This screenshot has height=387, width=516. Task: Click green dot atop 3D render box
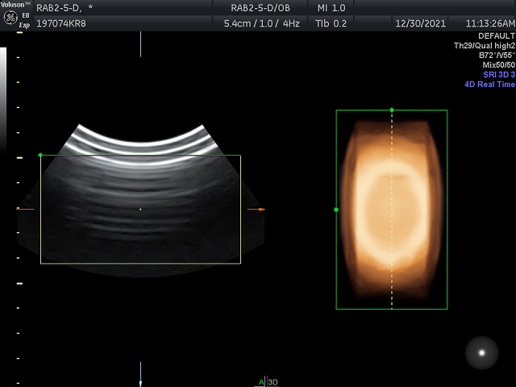392,110
